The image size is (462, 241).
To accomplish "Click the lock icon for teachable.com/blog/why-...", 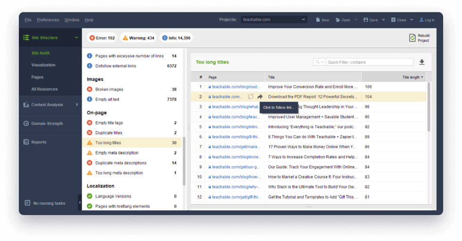I will click(210, 187).
